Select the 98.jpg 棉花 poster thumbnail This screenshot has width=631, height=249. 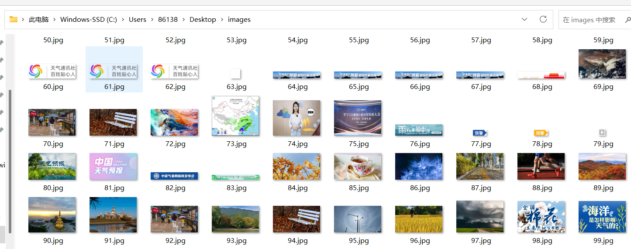coord(541,217)
